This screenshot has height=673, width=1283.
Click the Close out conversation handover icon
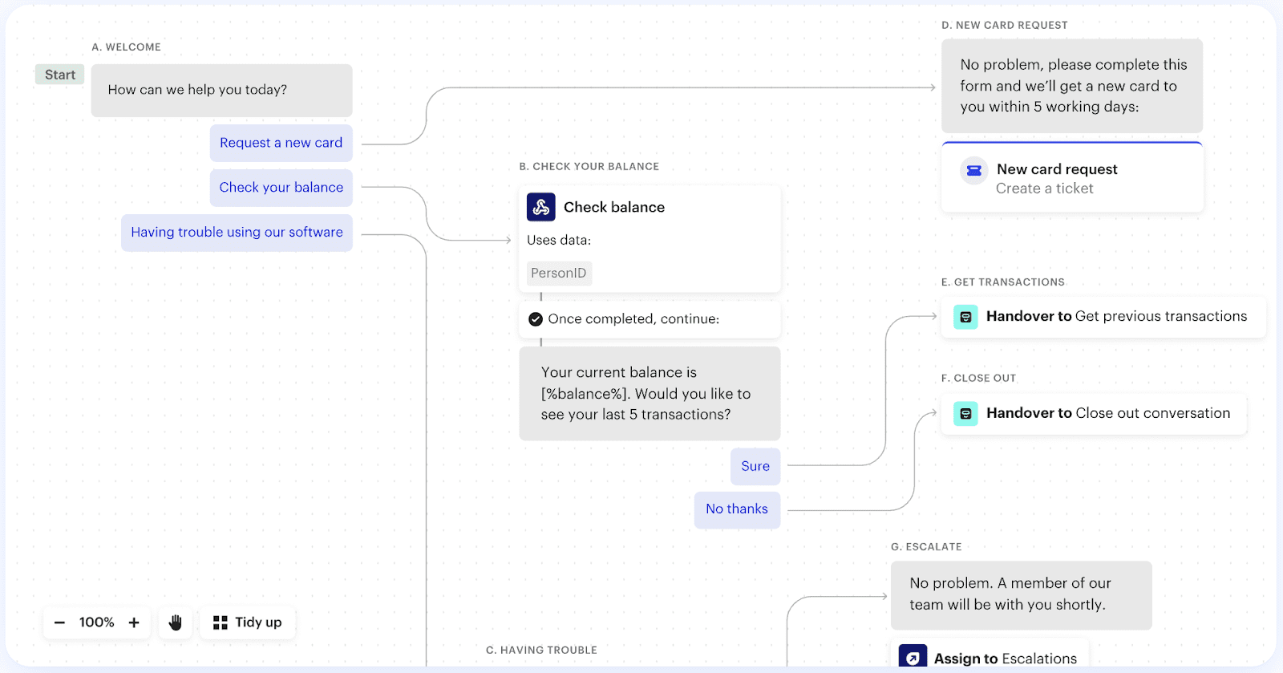[x=965, y=414]
